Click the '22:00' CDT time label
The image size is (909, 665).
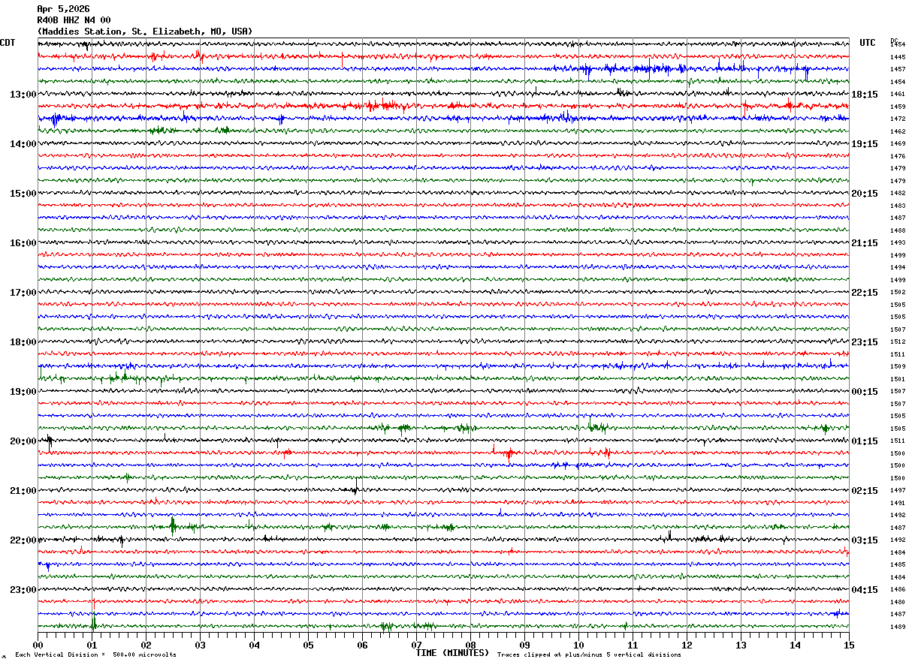[x=23, y=540]
